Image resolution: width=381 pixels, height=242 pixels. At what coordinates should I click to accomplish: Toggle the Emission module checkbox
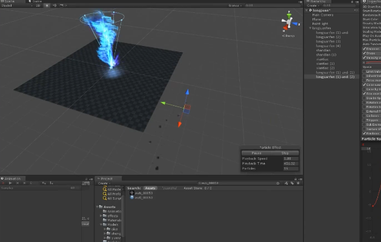[364, 49]
